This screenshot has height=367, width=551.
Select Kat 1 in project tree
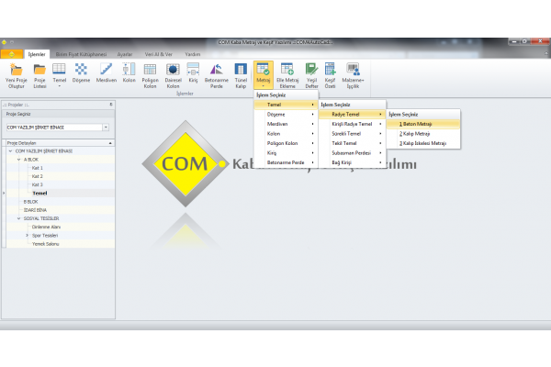[38, 168]
